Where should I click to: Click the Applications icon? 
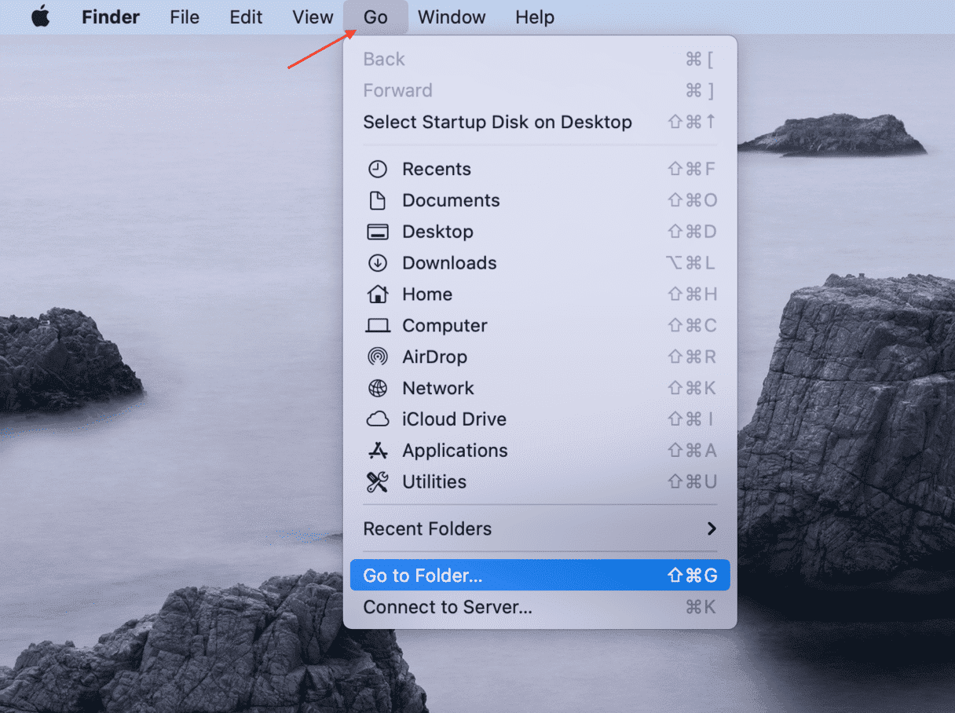(x=378, y=451)
